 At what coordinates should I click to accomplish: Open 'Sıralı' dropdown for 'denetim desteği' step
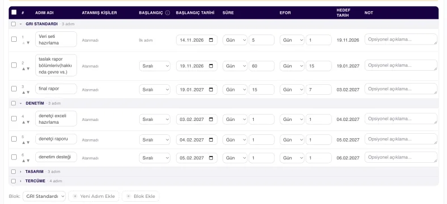(x=155, y=158)
